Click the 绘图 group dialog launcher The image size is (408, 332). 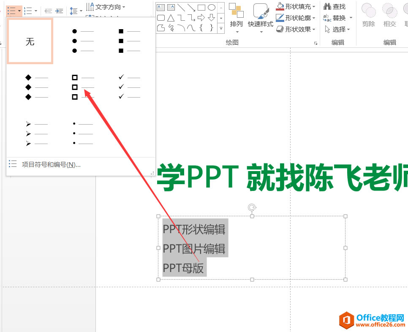pos(315,43)
